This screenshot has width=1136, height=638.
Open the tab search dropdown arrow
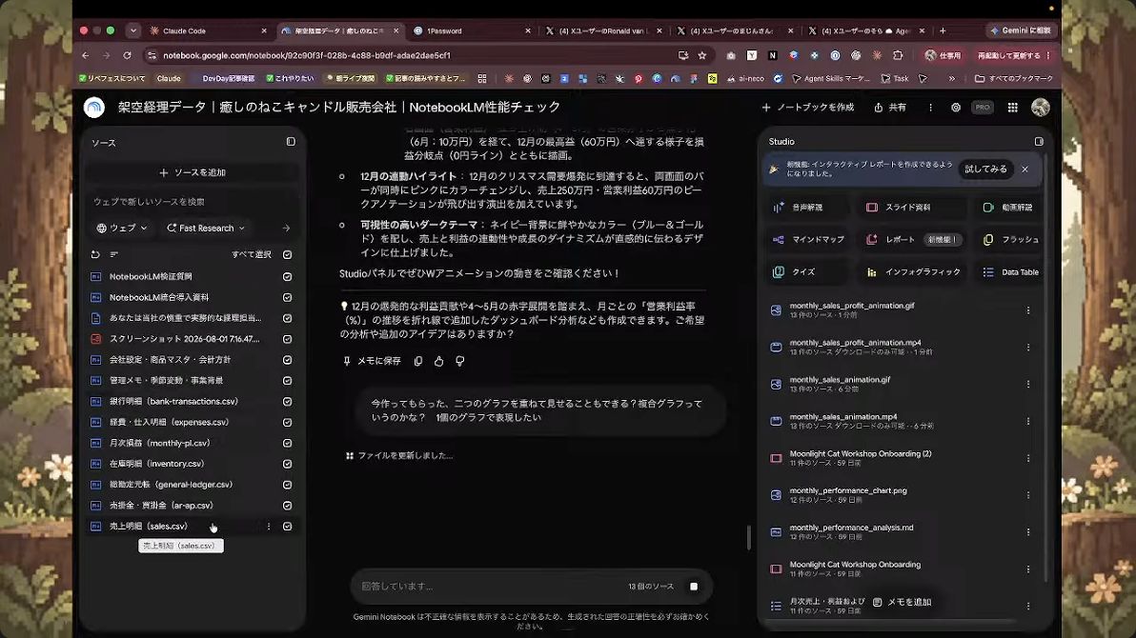coord(133,30)
